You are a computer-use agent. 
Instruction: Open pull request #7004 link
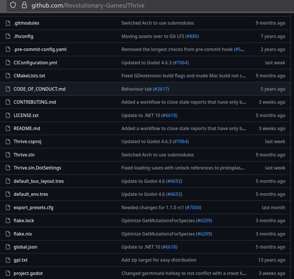coord(193,207)
